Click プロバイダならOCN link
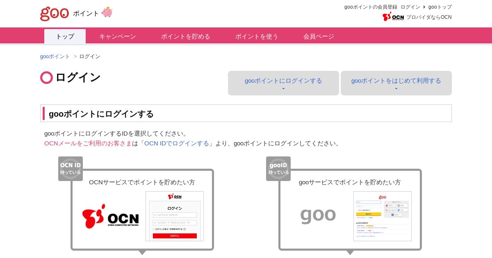 pyautogui.click(x=429, y=17)
